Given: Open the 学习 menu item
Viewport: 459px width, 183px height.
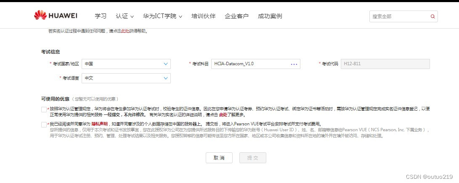Looking at the screenshot, I should (x=101, y=16).
